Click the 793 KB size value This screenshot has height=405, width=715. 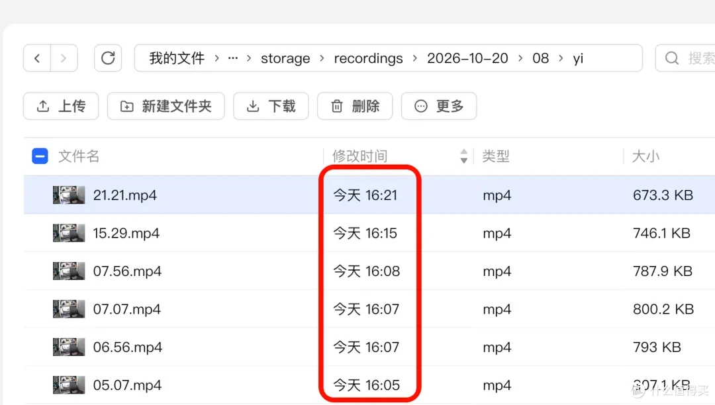[x=657, y=347]
